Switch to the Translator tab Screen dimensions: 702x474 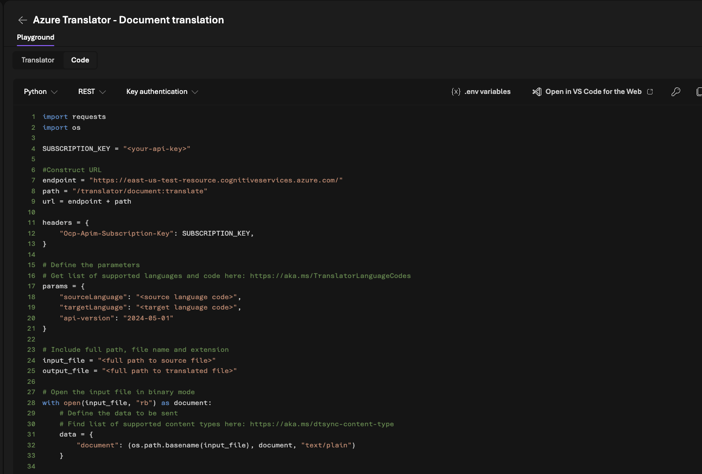[x=38, y=60]
